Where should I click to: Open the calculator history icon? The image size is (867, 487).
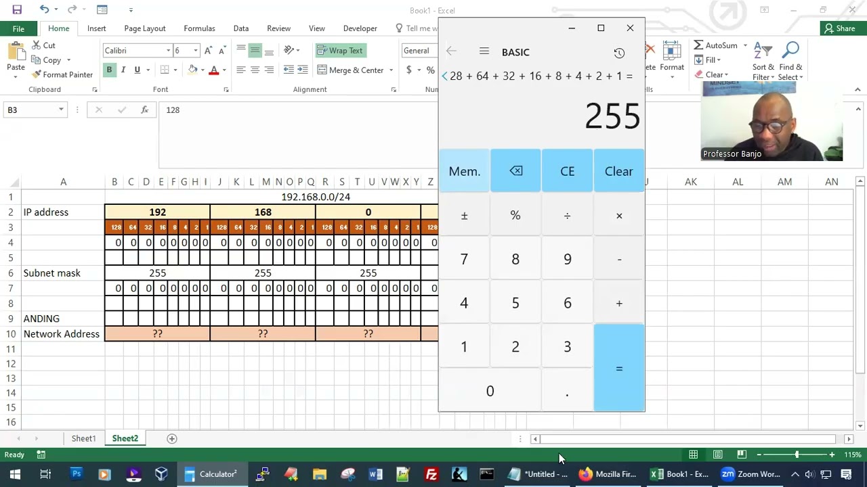pyautogui.click(x=619, y=53)
